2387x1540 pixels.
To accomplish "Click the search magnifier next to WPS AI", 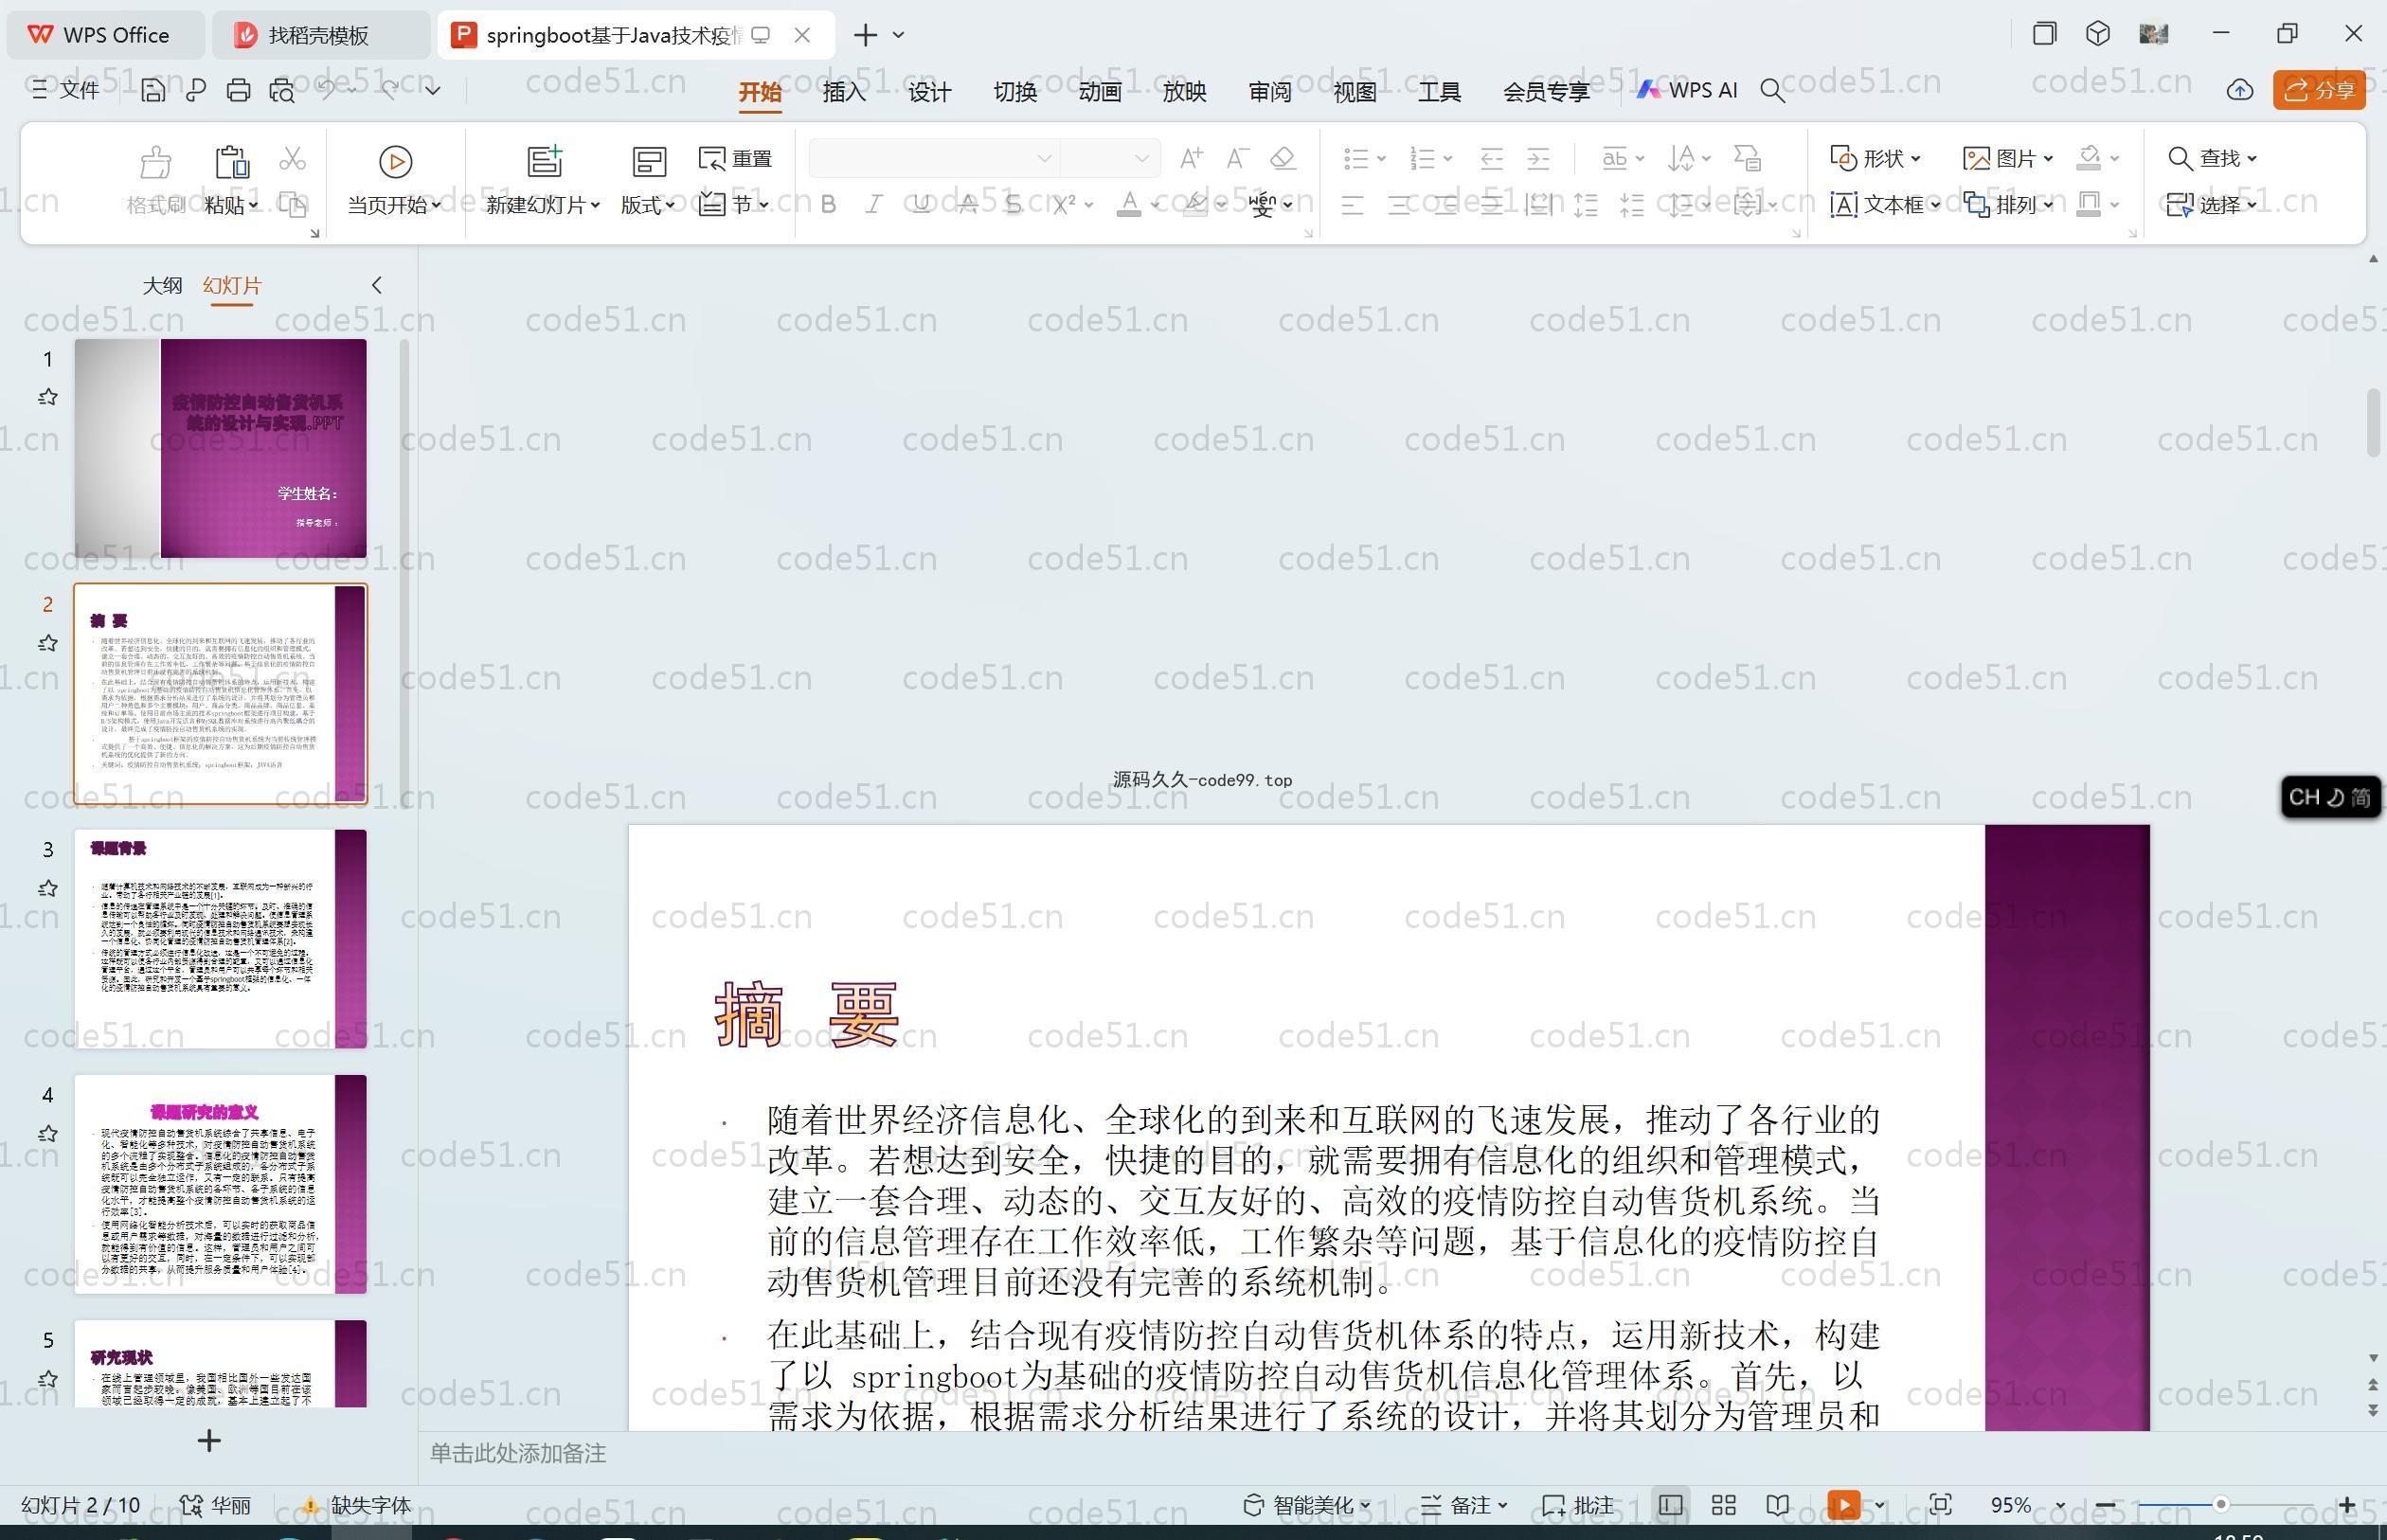I will click(1772, 91).
